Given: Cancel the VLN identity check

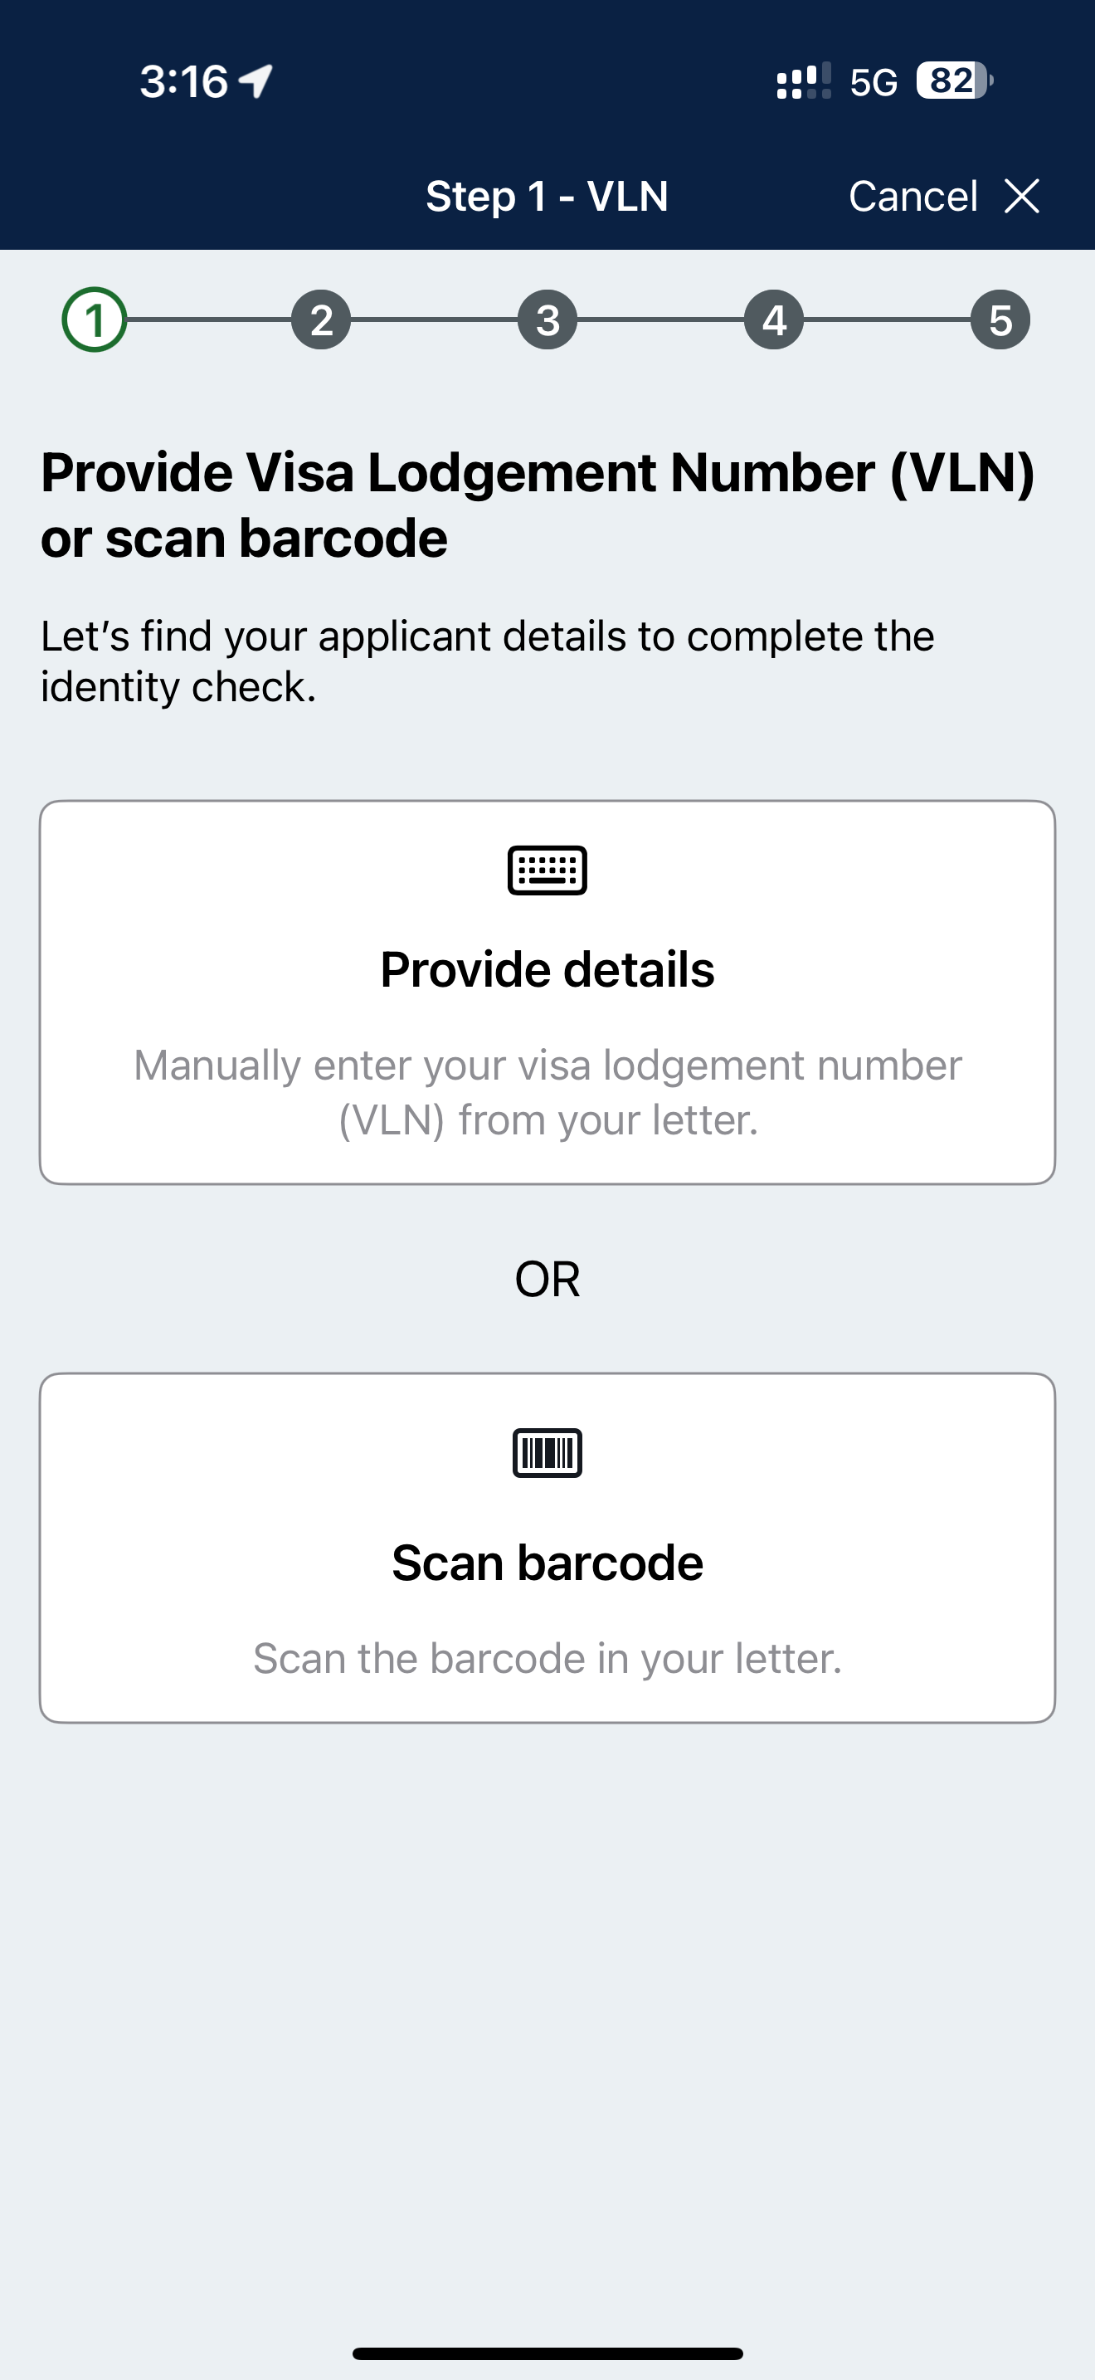Looking at the screenshot, I should [x=916, y=196].
